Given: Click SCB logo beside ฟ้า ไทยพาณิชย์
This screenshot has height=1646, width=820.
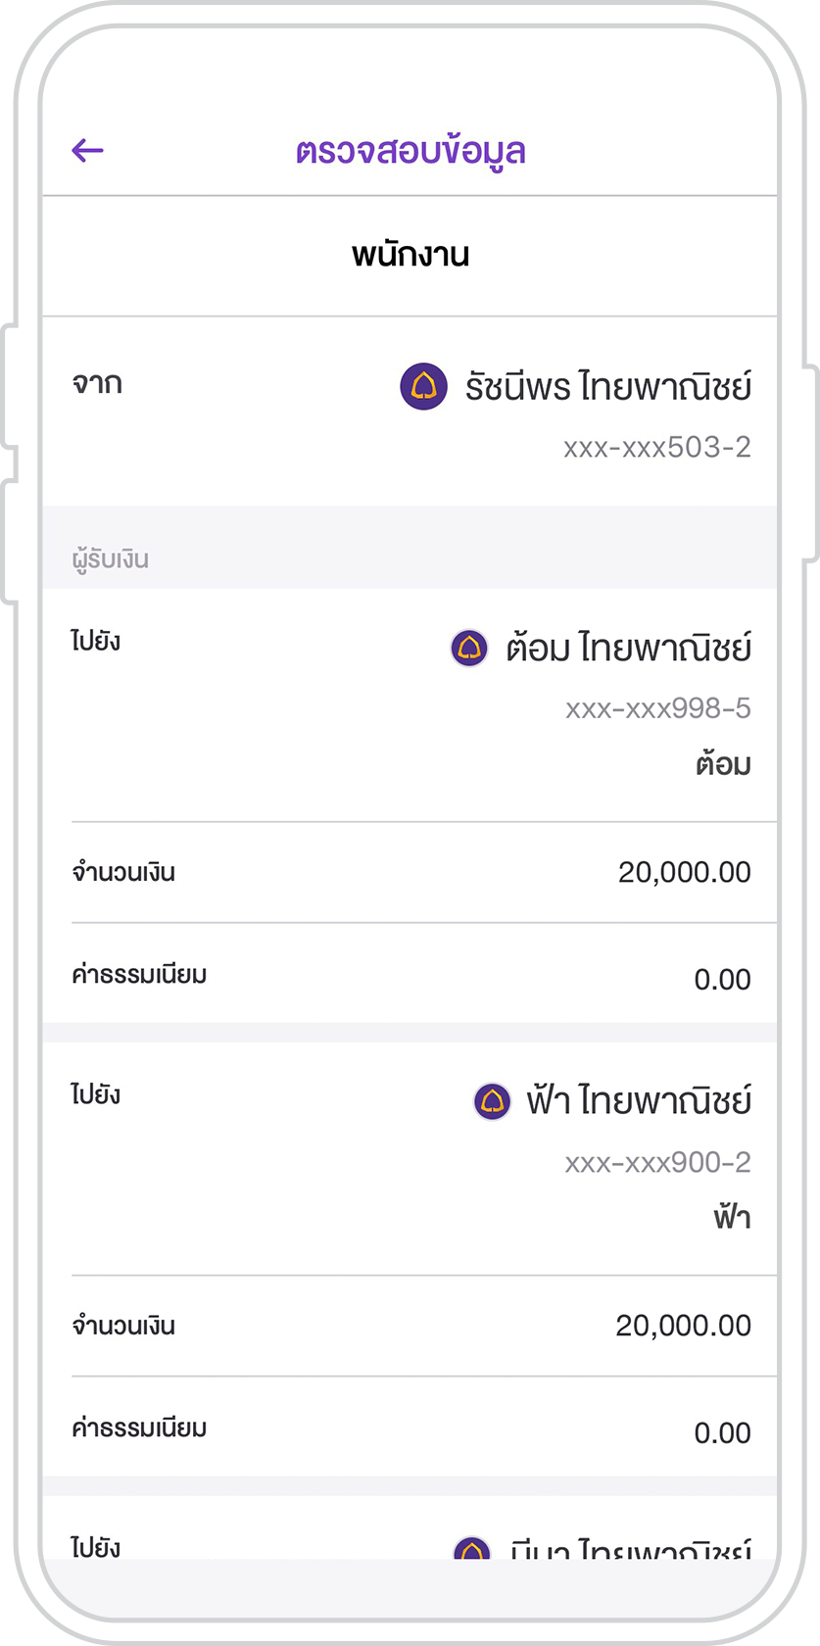Looking at the screenshot, I should pos(492,1101).
